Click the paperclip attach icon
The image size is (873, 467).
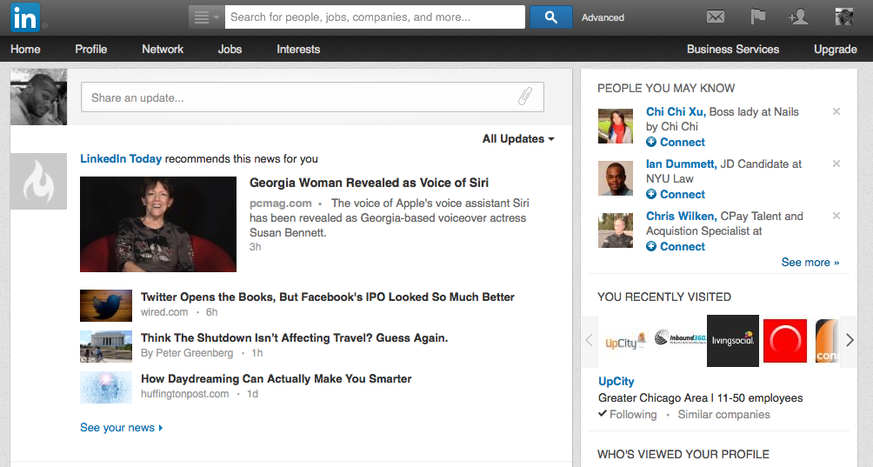[x=525, y=97]
